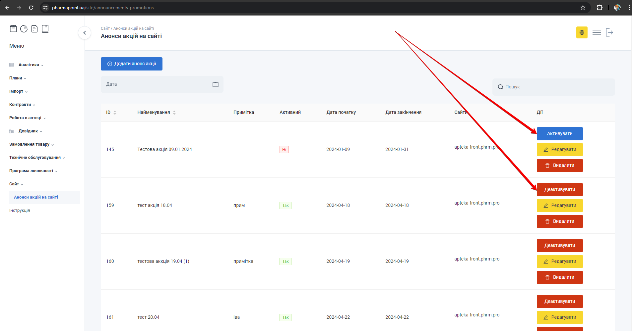
Task: Collapse the sidebar with the left chevron
Action: click(x=85, y=33)
